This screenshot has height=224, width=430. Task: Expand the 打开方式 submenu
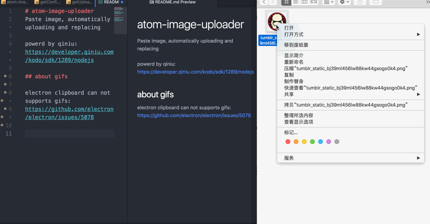point(351,34)
